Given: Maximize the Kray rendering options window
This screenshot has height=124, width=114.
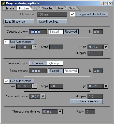Looking at the screenshot, I should 106,3.
